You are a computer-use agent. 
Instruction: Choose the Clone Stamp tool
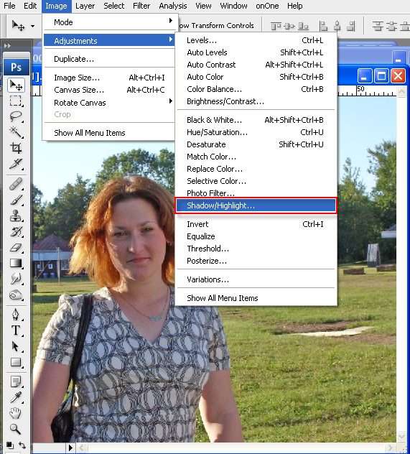point(16,216)
